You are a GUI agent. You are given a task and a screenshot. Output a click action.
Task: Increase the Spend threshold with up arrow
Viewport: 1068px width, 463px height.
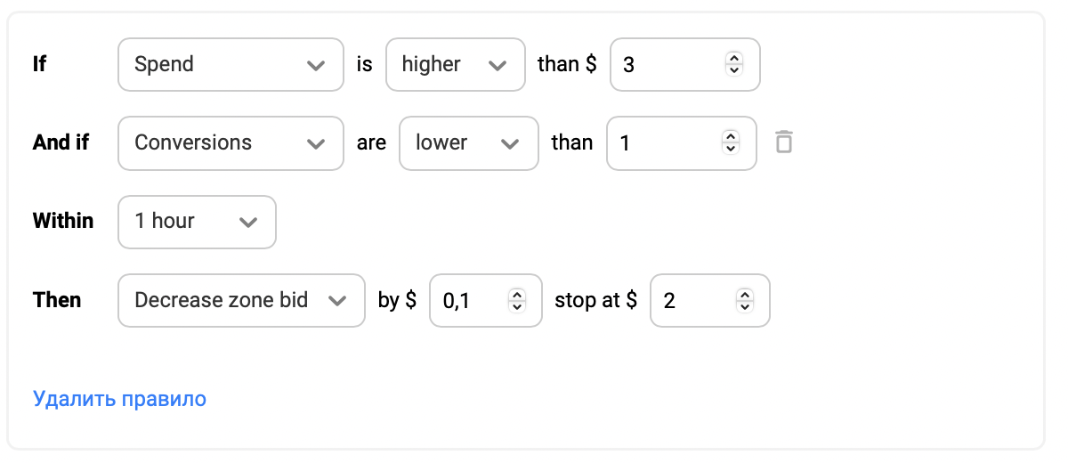point(733,58)
